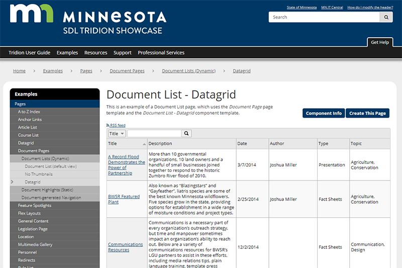Image resolution: width=402 pixels, height=268 pixels.
Task: Open the Professional Services menu
Action: pyautogui.click(x=161, y=53)
